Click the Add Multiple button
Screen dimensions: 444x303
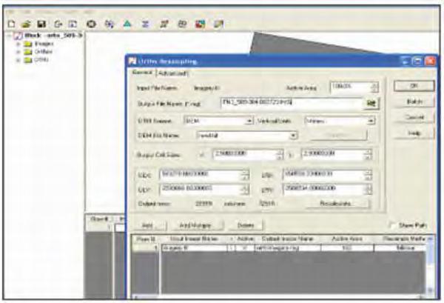pyautogui.click(x=196, y=224)
